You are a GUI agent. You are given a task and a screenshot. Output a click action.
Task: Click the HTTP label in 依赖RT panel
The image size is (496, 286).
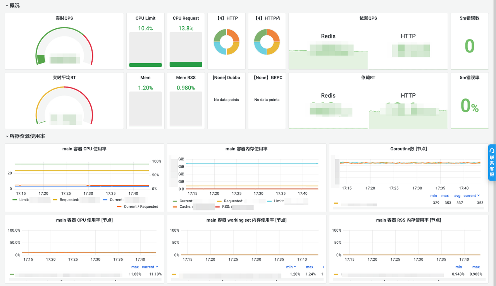tap(408, 95)
